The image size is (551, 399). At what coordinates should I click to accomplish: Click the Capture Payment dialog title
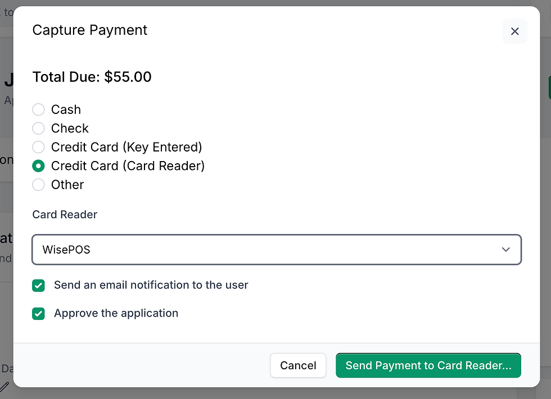pyautogui.click(x=89, y=30)
